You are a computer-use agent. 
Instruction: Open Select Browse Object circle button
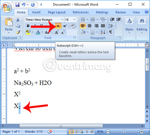(x=147, y=116)
